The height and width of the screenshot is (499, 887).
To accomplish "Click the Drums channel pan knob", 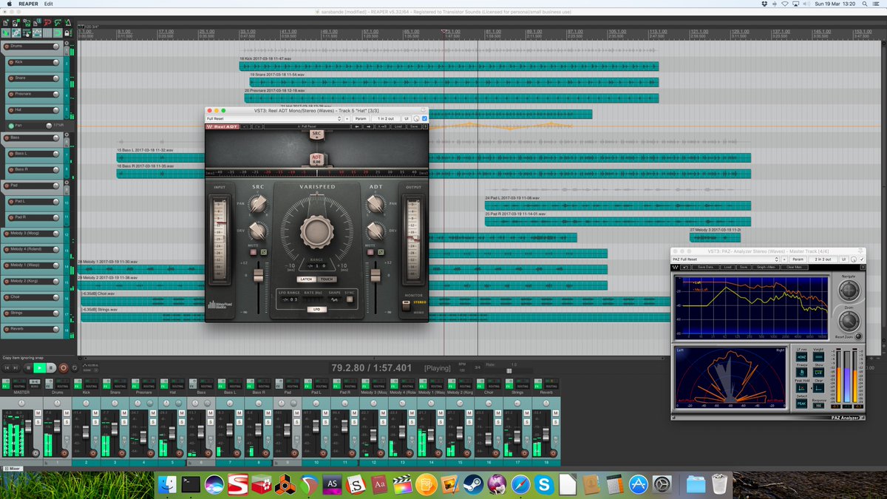I will click(x=57, y=403).
